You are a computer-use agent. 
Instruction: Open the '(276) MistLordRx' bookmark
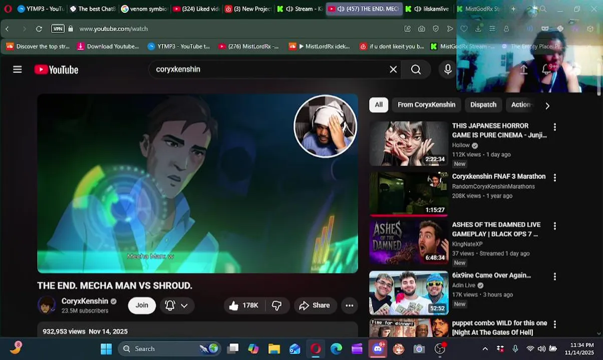pos(248,46)
